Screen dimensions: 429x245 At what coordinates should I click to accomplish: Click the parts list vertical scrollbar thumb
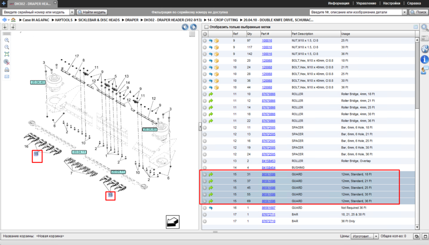click(x=417, y=75)
